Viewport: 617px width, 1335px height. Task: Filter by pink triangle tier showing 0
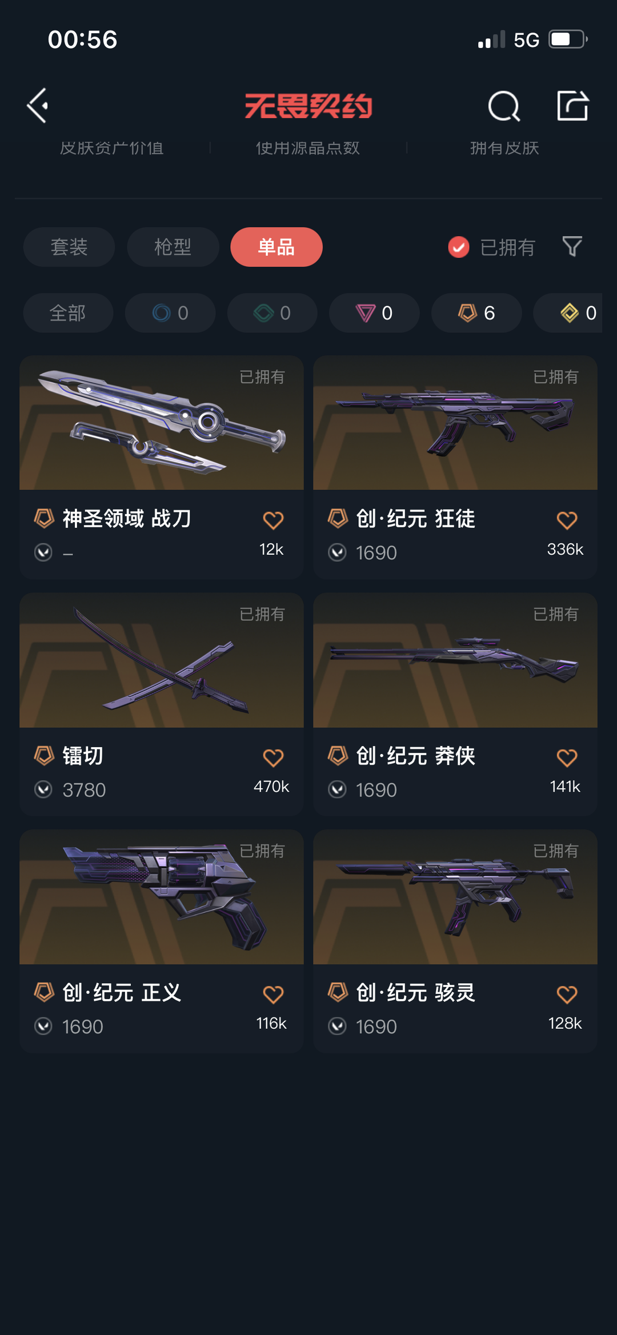coord(374,313)
